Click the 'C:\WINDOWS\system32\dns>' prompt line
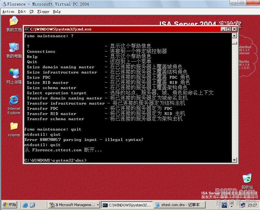The image size is (260, 210). coord(55,160)
